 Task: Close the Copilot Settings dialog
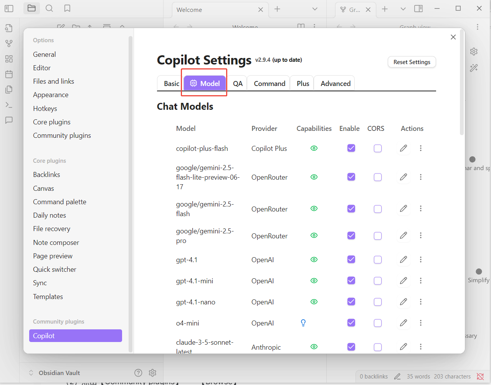click(453, 37)
